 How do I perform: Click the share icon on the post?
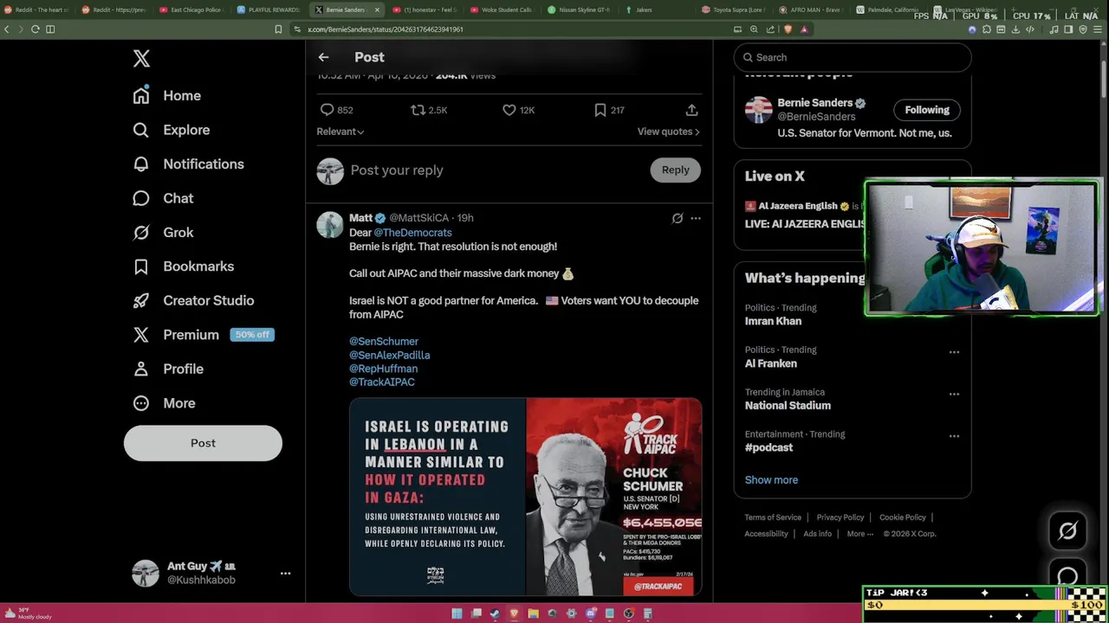coord(691,110)
